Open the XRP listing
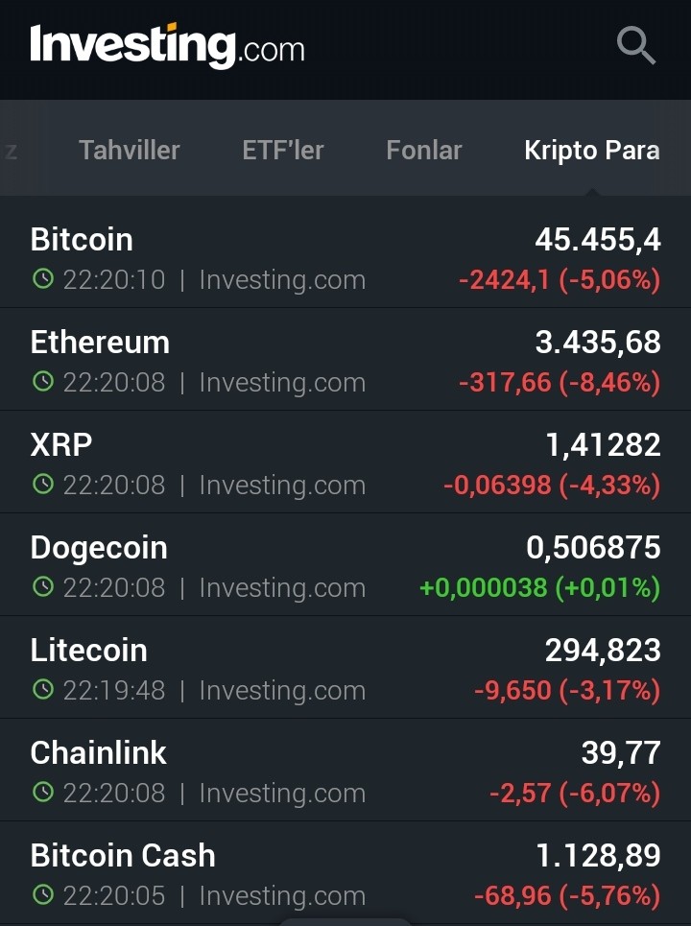This screenshot has height=926, width=691. coord(345,462)
